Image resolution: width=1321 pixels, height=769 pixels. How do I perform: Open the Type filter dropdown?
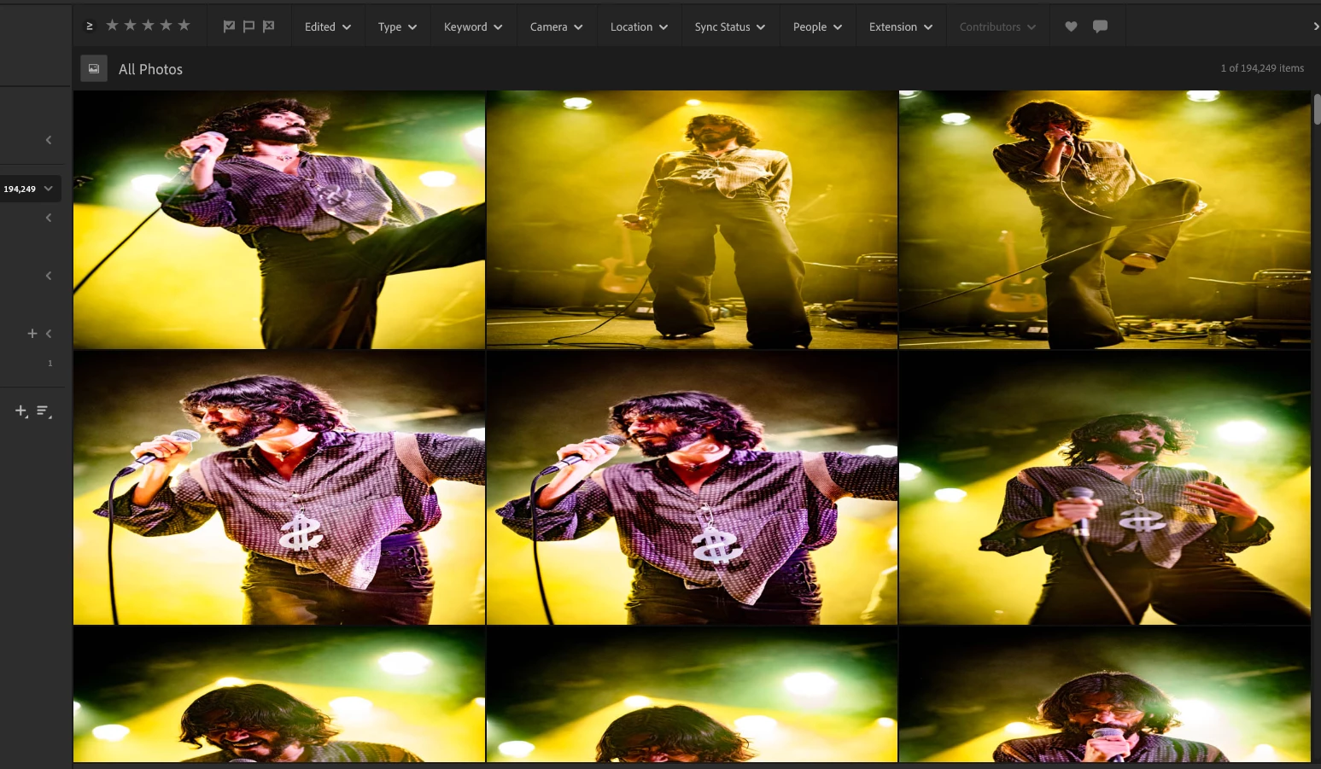[397, 26]
